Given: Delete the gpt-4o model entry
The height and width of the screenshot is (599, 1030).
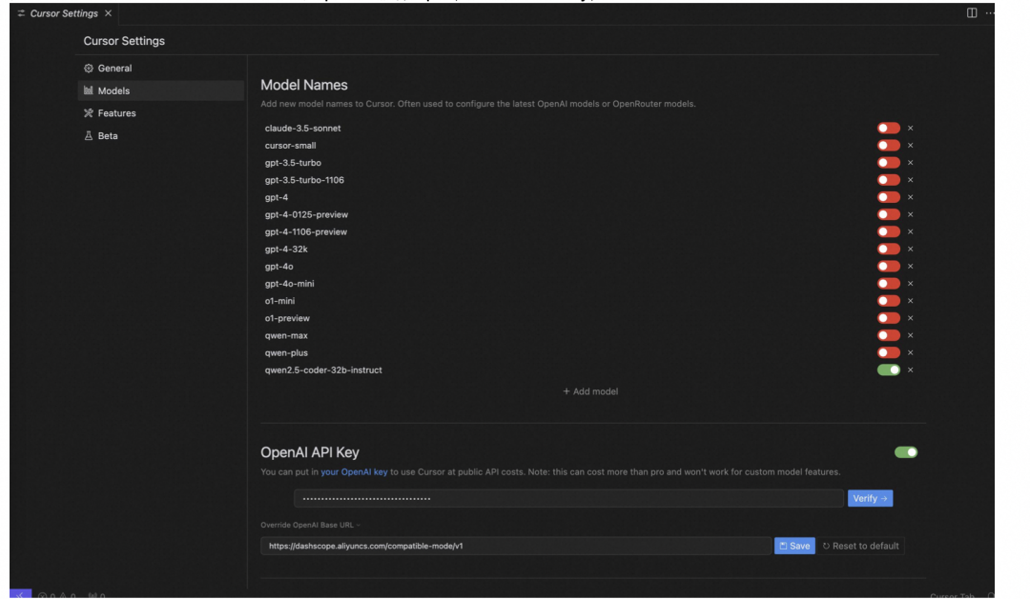Looking at the screenshot, I should (x=910, y=267).
